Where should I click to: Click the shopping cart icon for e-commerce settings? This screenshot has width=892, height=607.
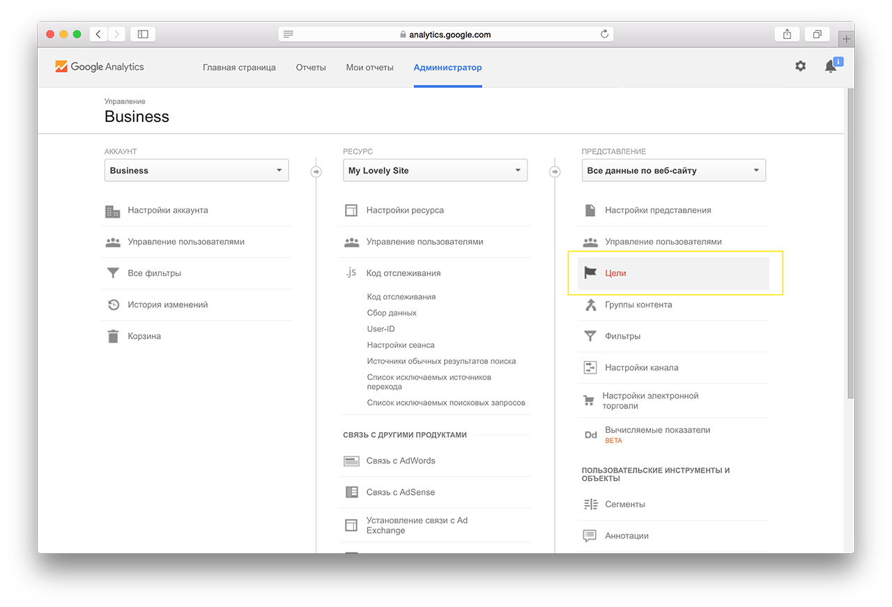coord(589,401)
